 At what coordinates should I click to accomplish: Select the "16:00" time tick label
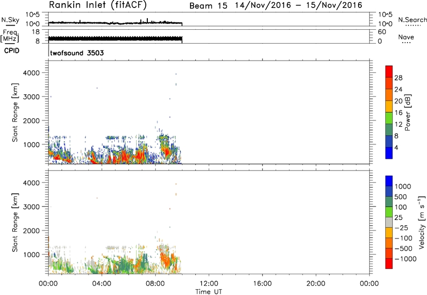[262, 284]
